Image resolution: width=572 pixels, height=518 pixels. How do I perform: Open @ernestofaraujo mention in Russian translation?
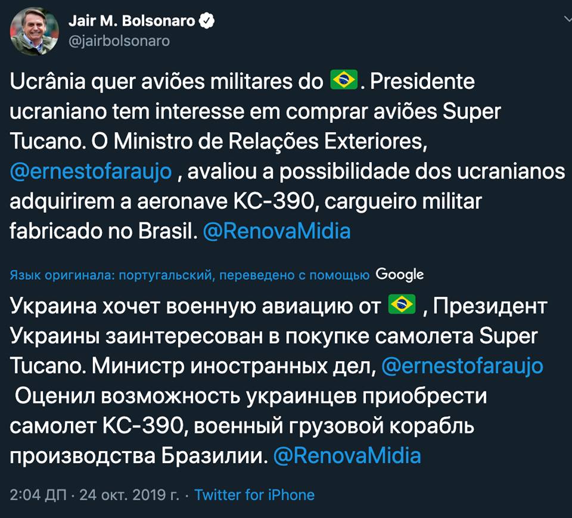[x=462, y=366]
